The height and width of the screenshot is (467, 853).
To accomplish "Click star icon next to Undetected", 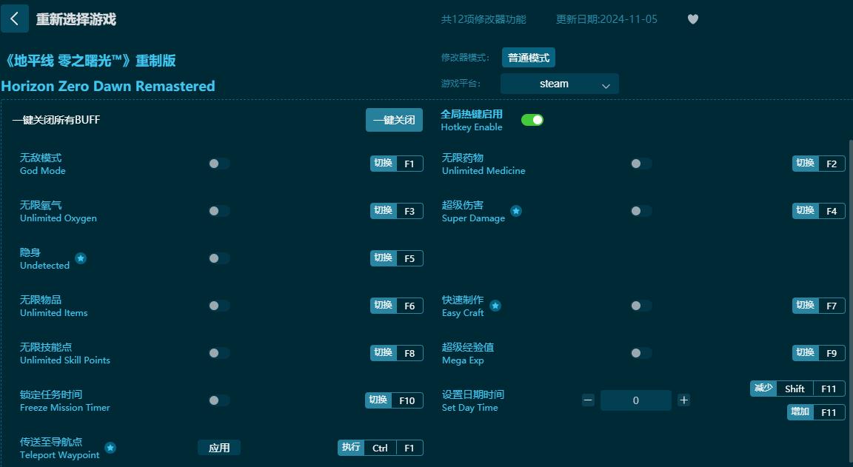I will pyautogui.click(x=81, y=258).
